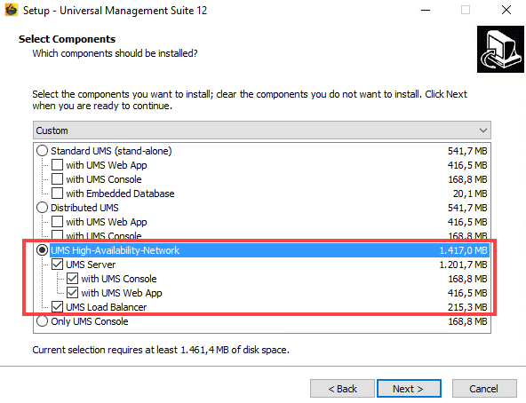Viewport: 526px width, 403px height.
Task: Toggle with UMS Web App under UMS Server
Action: tap(73, 293)
